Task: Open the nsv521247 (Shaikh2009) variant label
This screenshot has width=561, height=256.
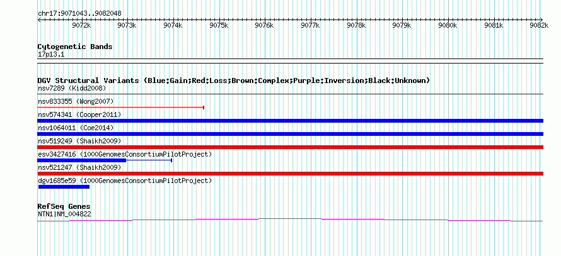Action: click(x=79, y=168)
